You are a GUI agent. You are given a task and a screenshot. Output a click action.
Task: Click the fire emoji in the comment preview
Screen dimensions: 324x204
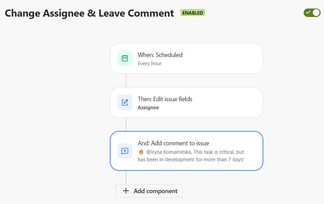click(141, 152)
